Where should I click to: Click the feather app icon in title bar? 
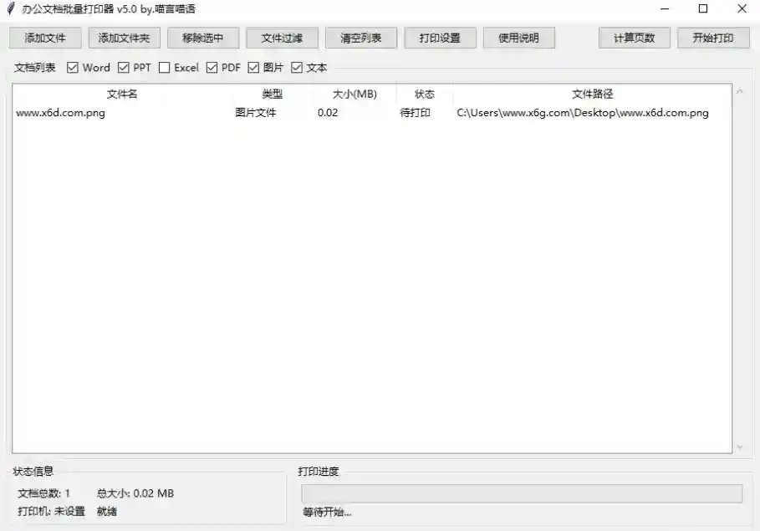(10, 9)
